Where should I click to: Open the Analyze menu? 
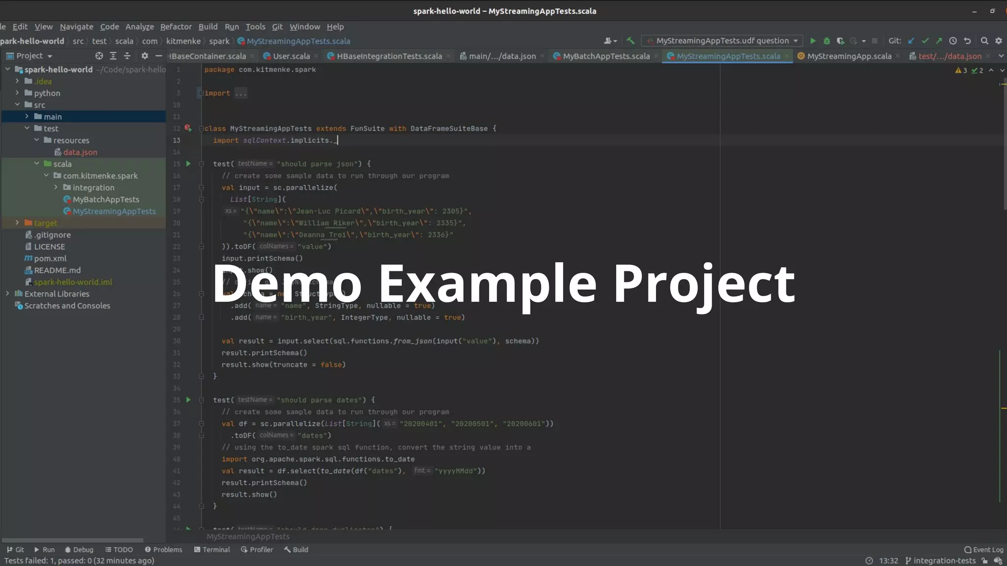tap(139, 27)
